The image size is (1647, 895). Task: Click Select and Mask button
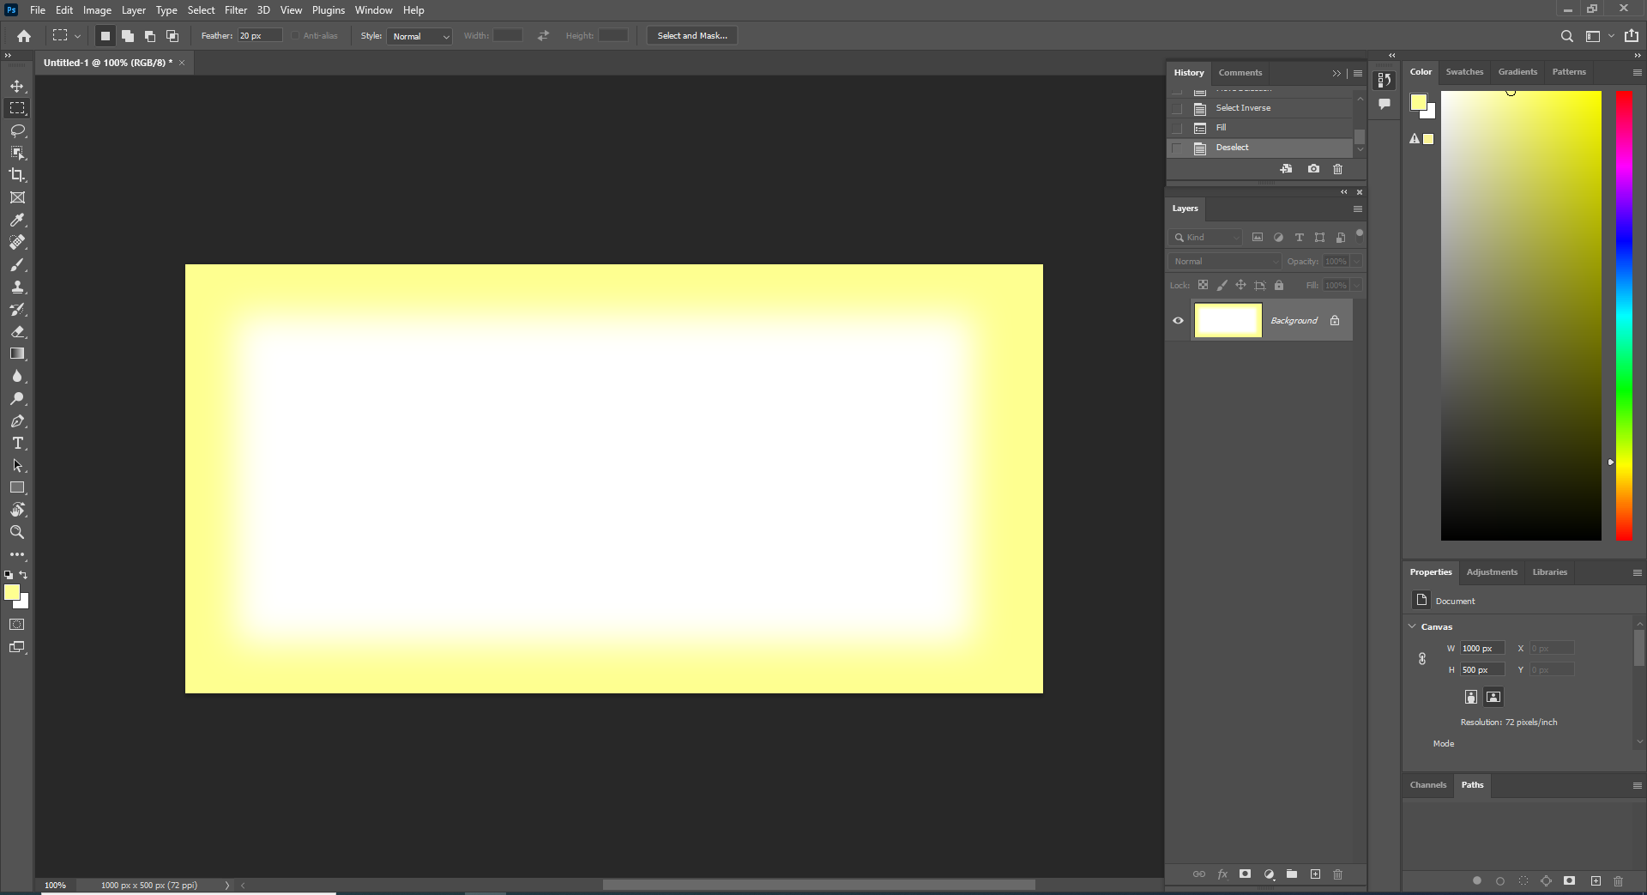692,36
